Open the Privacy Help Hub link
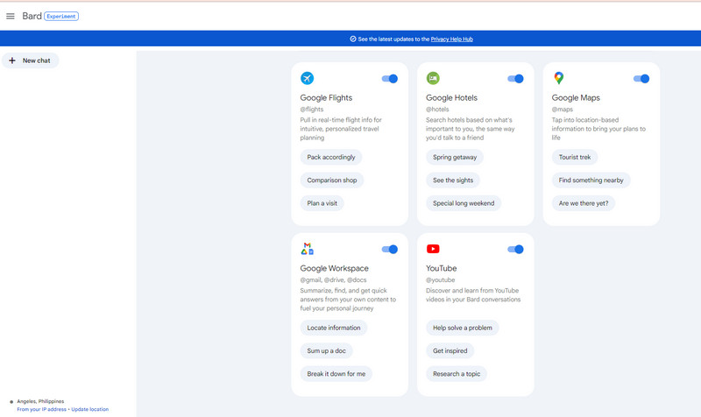The image size is (701, 417). (451, 39)
